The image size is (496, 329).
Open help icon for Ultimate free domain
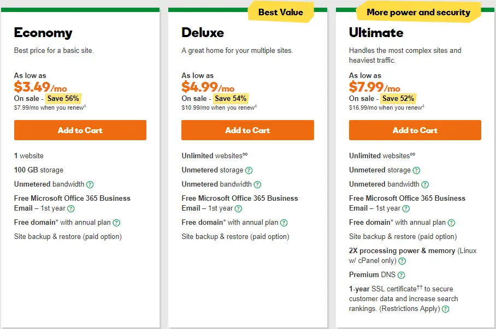tap(451, 223)
